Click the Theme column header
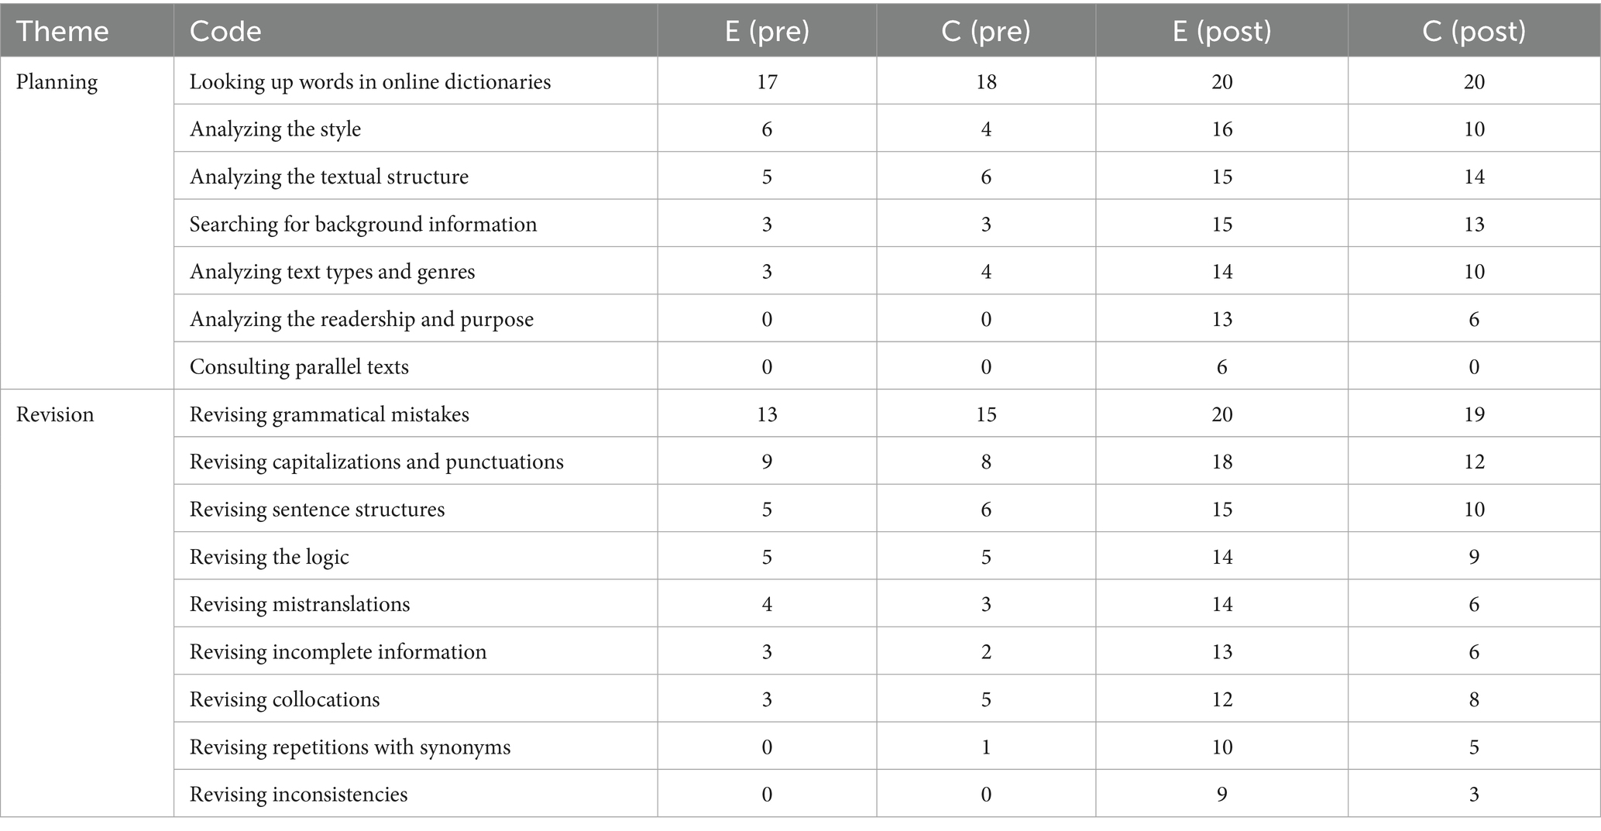1601x831 pixels. 63,31
